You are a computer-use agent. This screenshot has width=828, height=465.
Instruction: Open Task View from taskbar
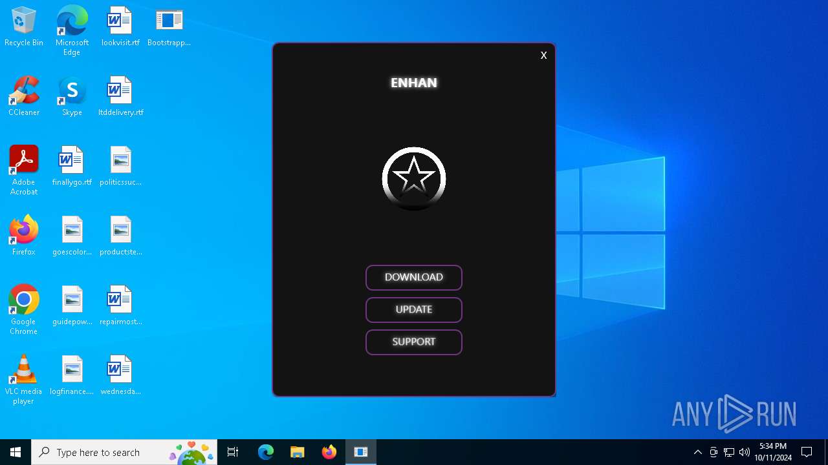233,452
